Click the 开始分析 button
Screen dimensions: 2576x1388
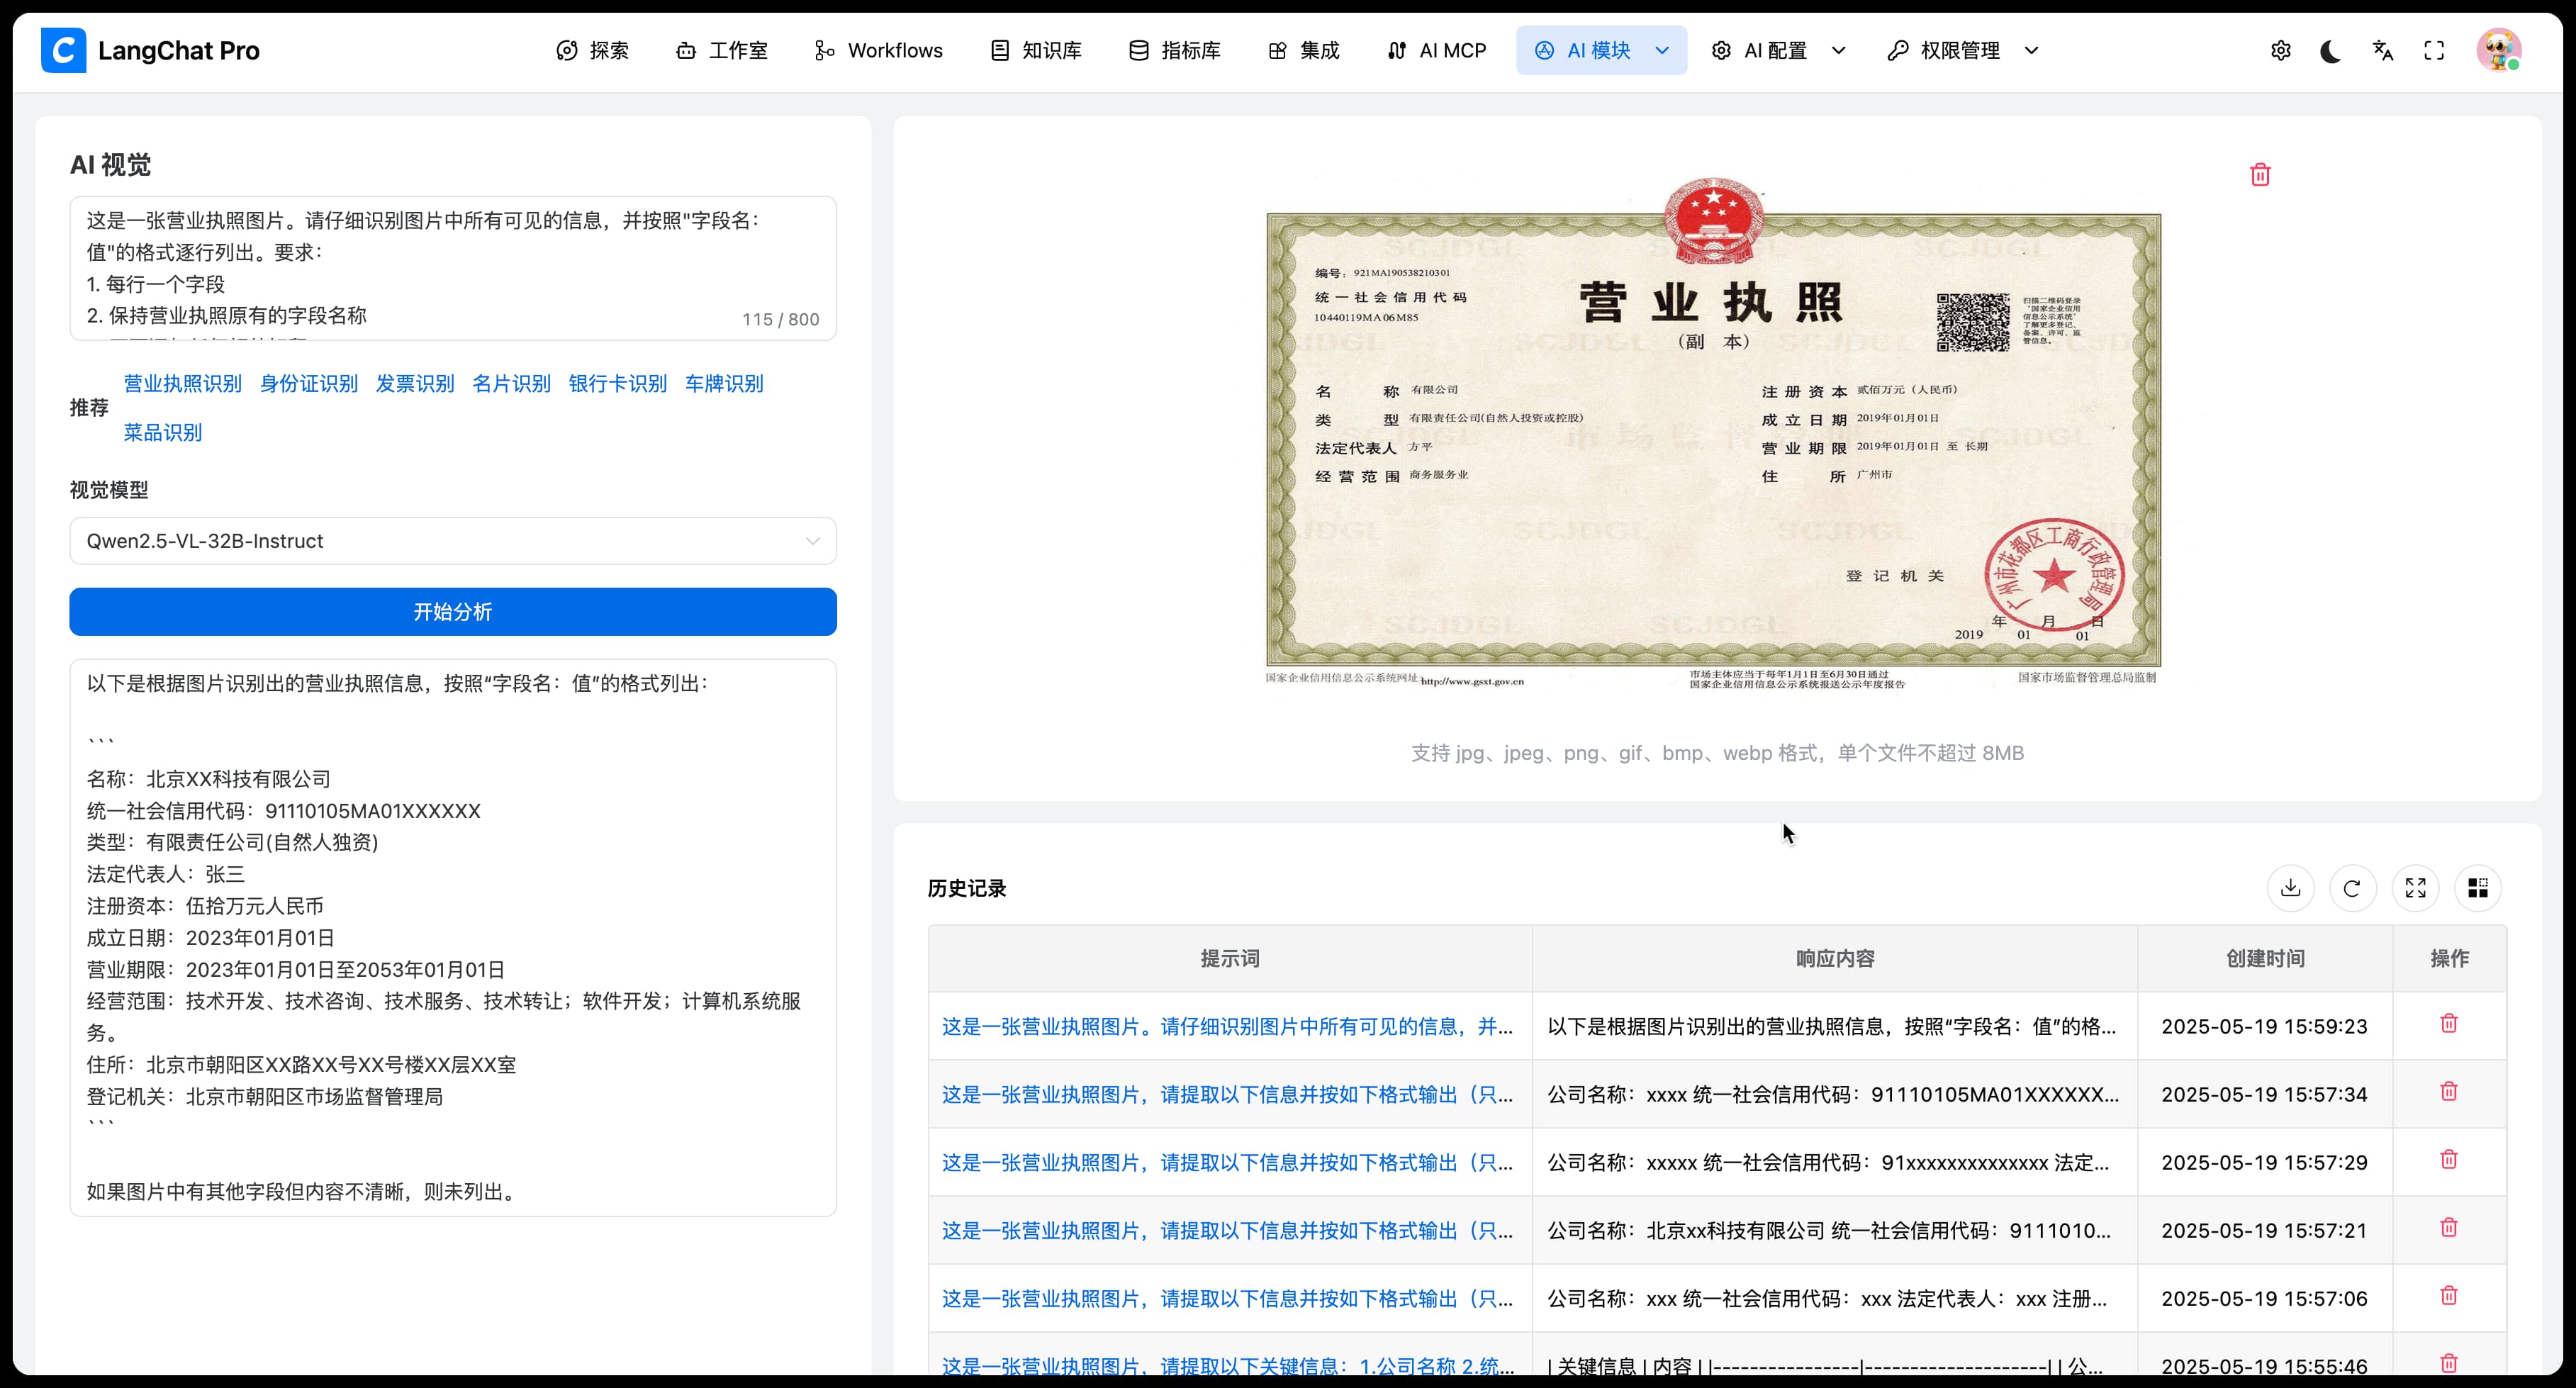point(452,612)
